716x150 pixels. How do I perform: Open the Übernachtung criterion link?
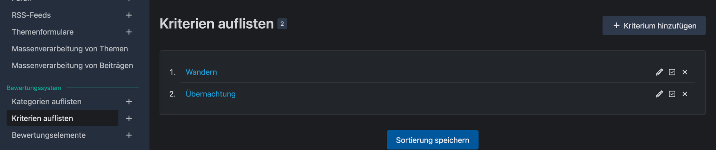click(x=211, y=94)
